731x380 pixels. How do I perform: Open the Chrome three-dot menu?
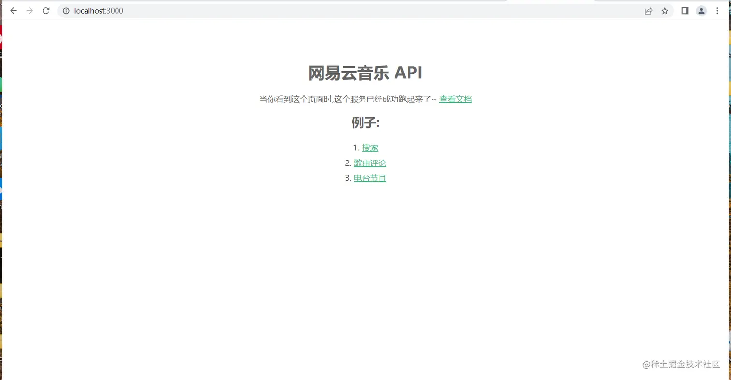coord(717,11)
